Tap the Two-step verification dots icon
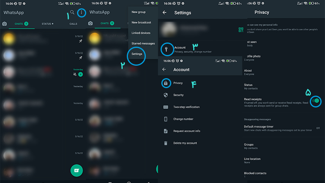 pyautogui.click(x=166, y=107)
